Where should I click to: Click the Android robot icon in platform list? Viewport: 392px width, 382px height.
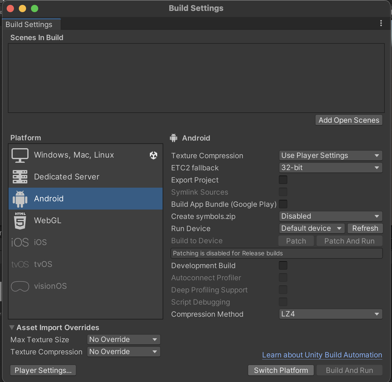20,199
